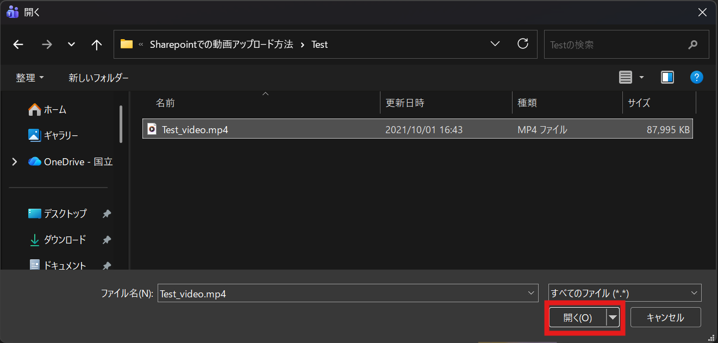Open the view options dropdown arrow
This screenshot has height=343, width=718.
[641, 78]
